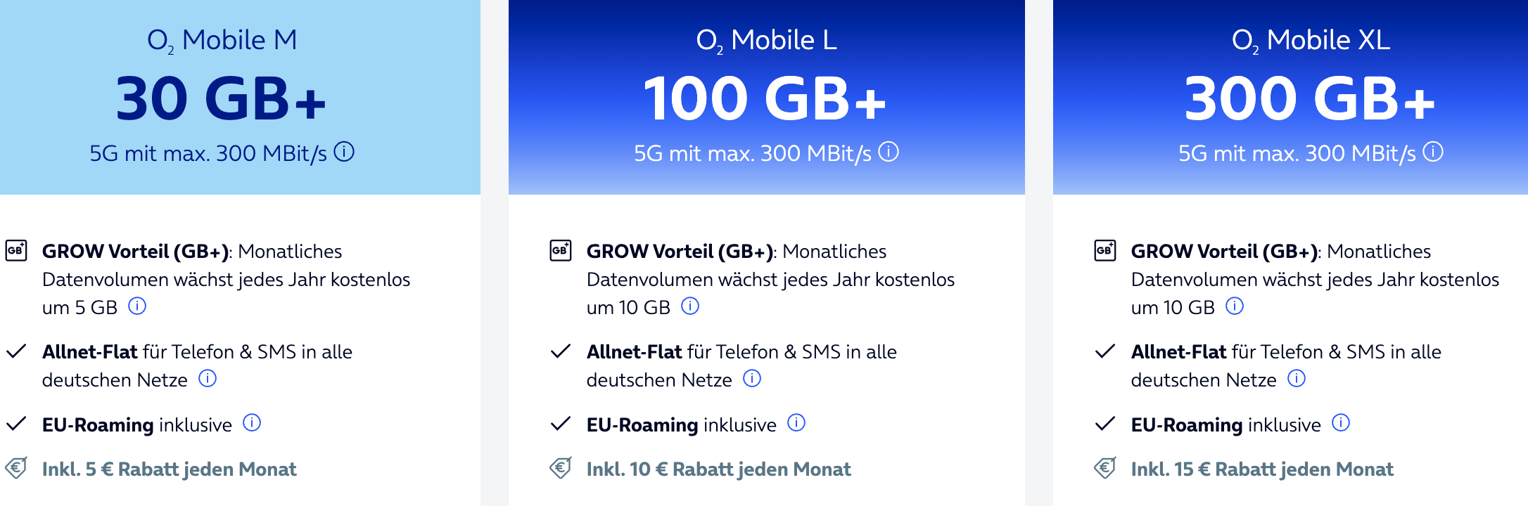Open info icon next to Mobile L 5G speed
Viewport: 1528px width, 506px height.
click(889, 152)
